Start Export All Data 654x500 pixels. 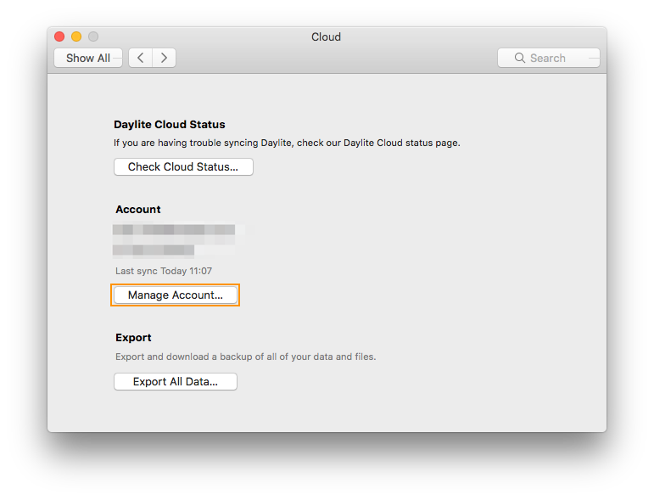176,381
